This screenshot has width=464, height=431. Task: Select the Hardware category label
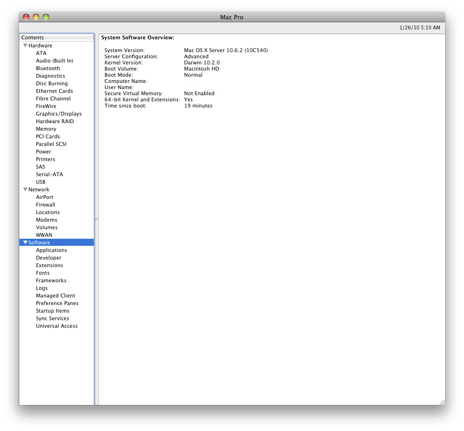click(40, 45)
